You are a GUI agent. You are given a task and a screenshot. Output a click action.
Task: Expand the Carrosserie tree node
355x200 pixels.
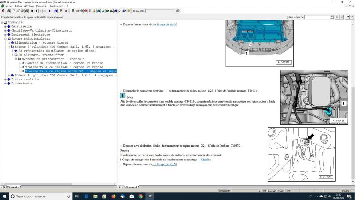(5, 26)
